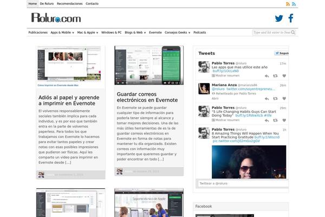
Task: Open the Twitter bird icon in header
Action: pyautogui.click(x=279, y=18)
